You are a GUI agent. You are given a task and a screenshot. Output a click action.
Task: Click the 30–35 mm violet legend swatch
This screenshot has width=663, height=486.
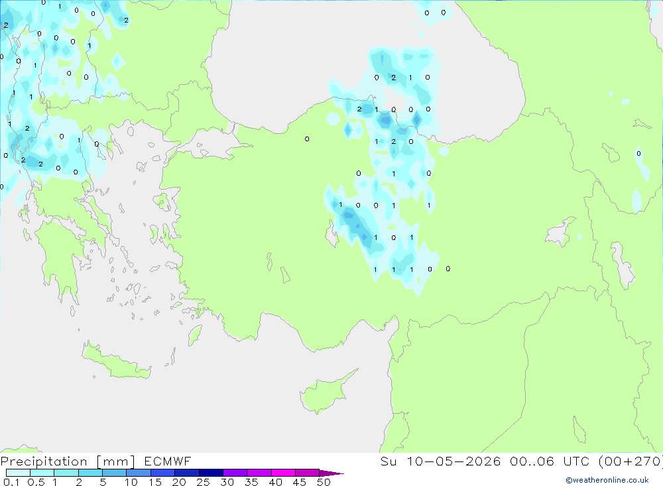point(235,473)
